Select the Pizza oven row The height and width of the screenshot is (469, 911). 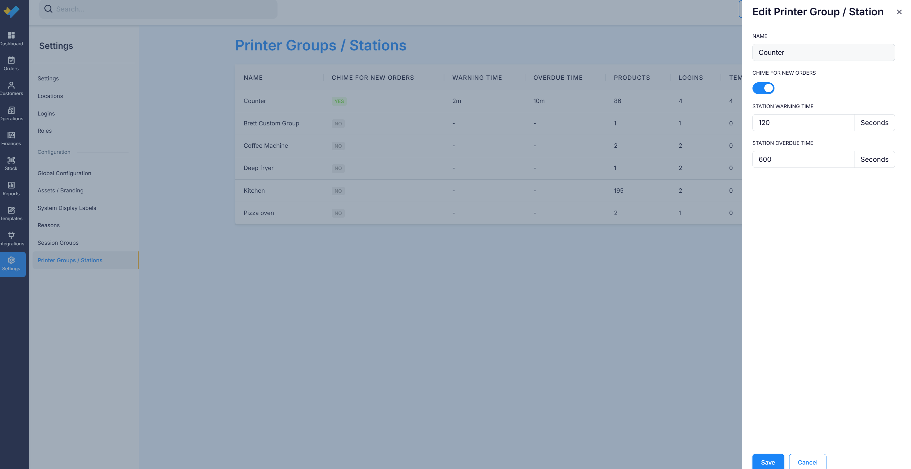click(488, 213)
